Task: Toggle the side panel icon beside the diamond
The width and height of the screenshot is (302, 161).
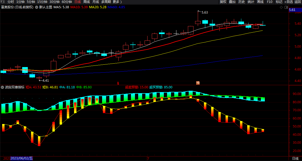Action: (x=286, y=7)
